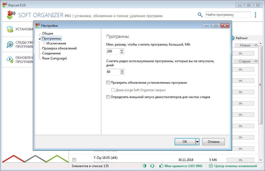
Task: Click the 5 Мб size cell
Action: tap(213, 160)
